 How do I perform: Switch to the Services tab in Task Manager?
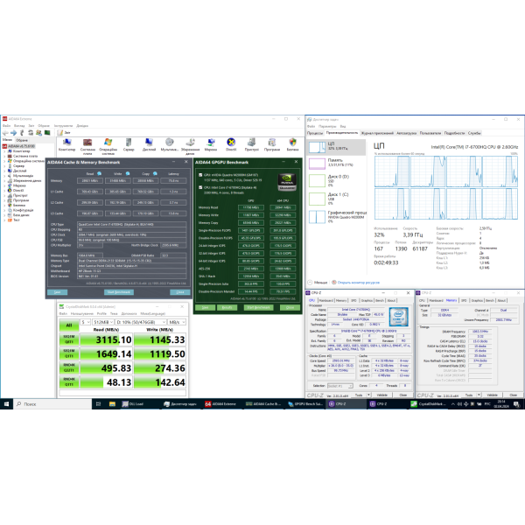click(x=474, y=133)
